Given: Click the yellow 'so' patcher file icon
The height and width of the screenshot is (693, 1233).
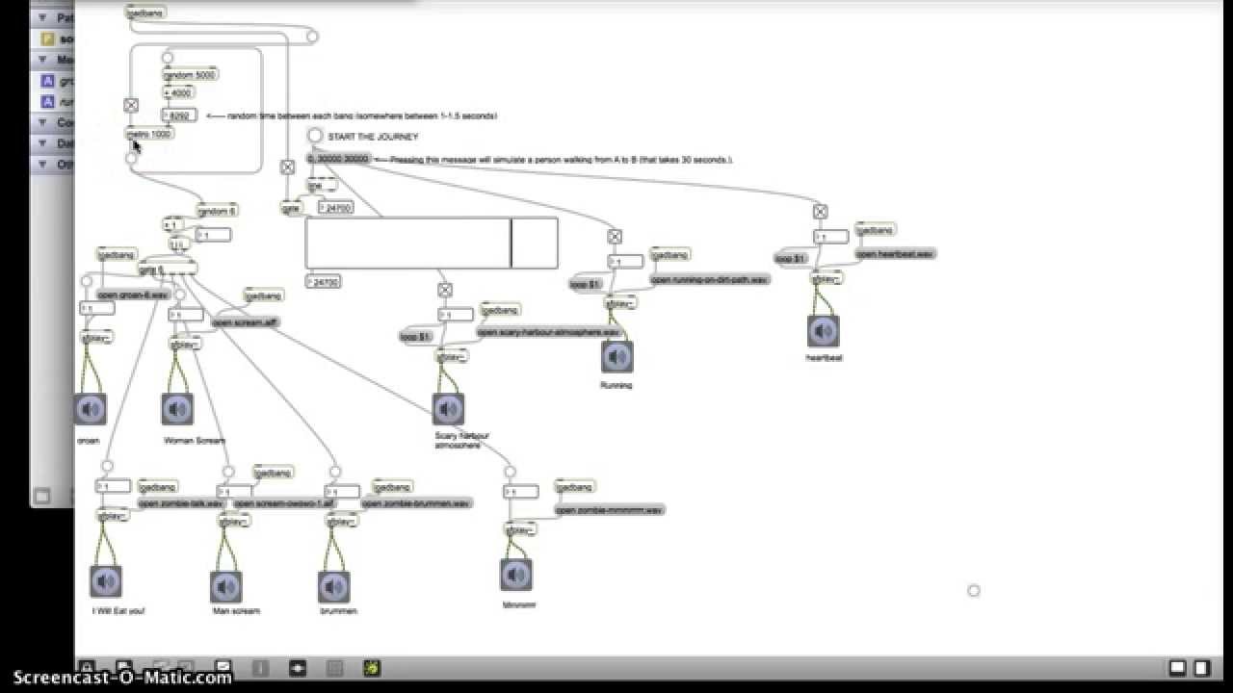Looking at the screenshot, I should (x=47, y=39).
